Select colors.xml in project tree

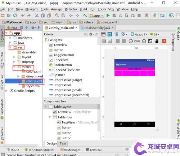click(x=32, y=71)
